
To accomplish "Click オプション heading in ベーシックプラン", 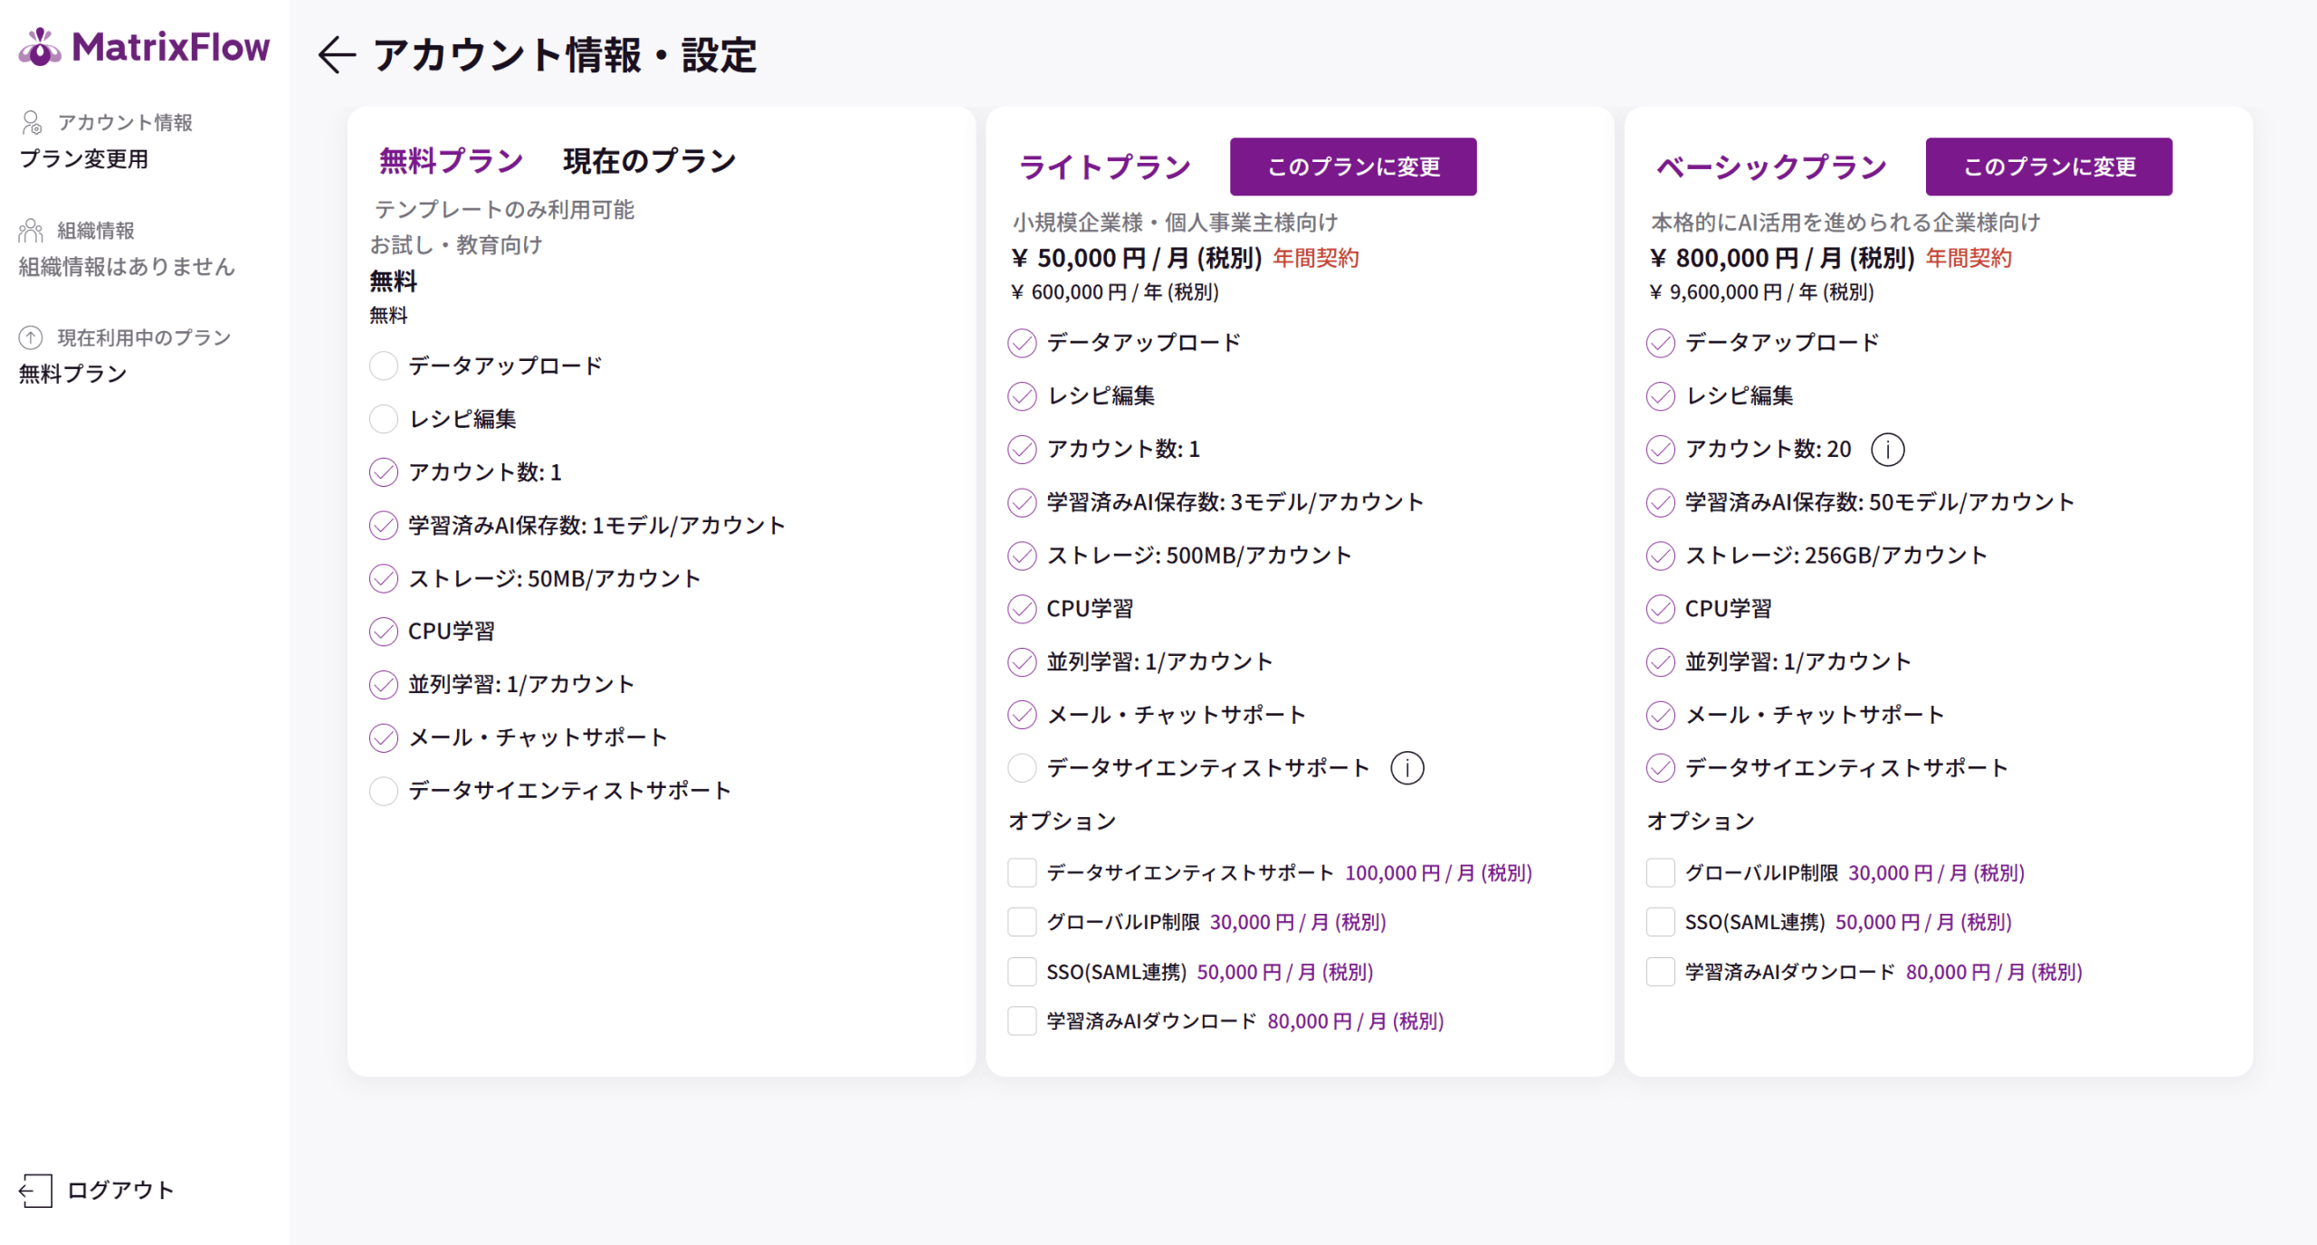I will (1701, 822).
